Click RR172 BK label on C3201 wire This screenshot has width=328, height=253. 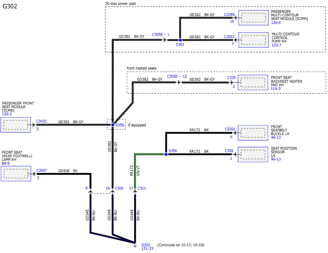click(199, 130)
